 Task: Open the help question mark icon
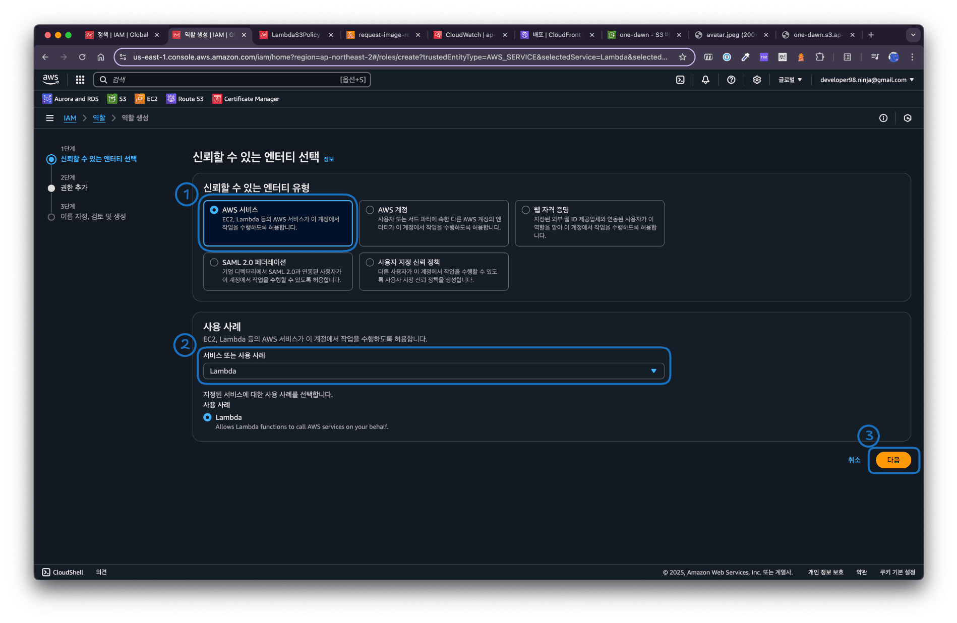tap(731, 80)
